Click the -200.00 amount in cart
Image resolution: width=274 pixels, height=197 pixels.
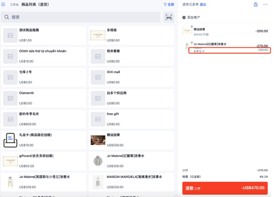261,31
